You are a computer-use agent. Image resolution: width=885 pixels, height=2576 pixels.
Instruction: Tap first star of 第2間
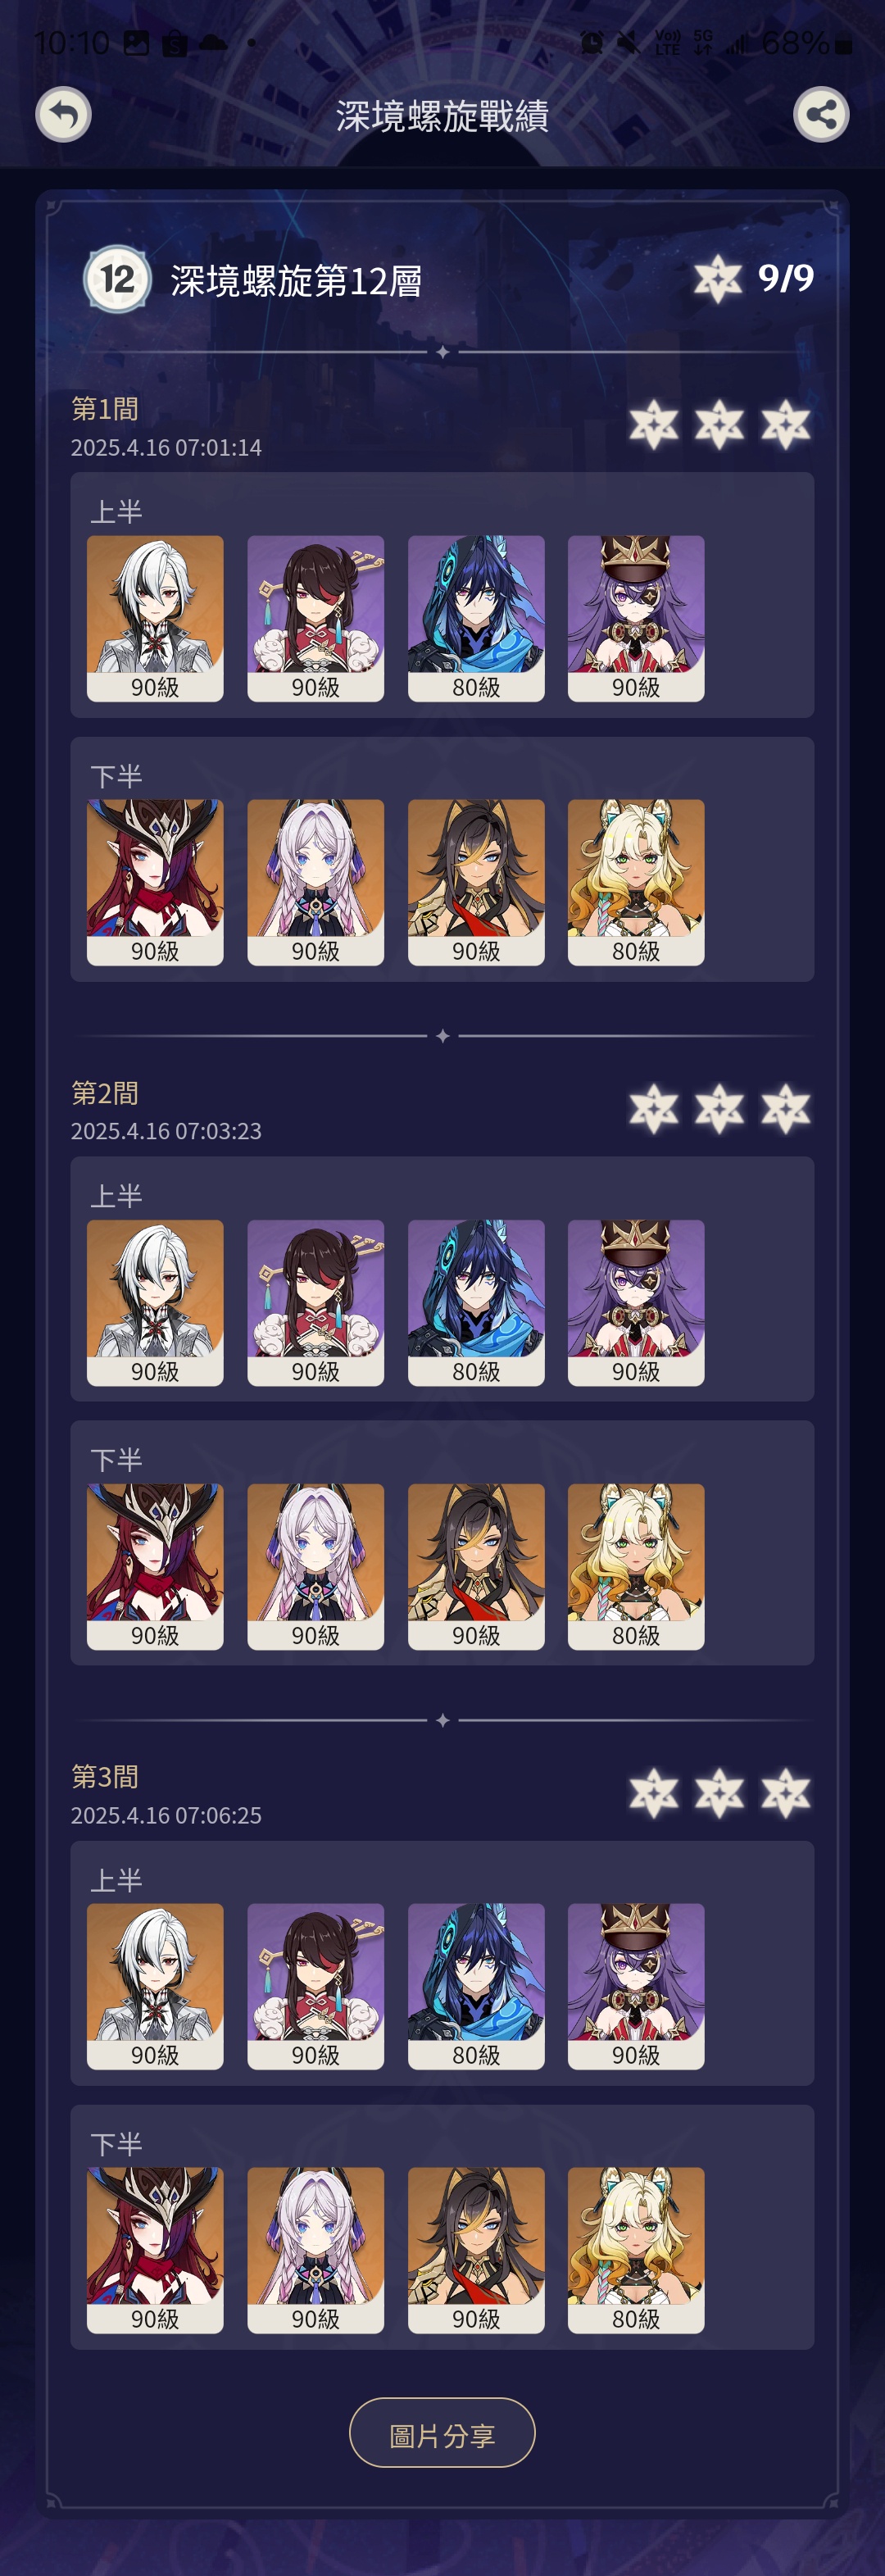[654, 1109]
